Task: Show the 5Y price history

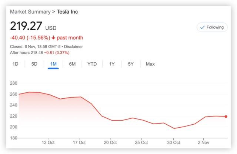Action: (131, 64)
